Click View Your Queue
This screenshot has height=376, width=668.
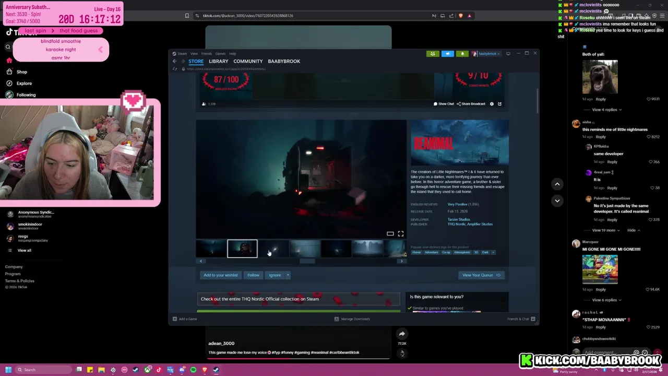[481, 275]
